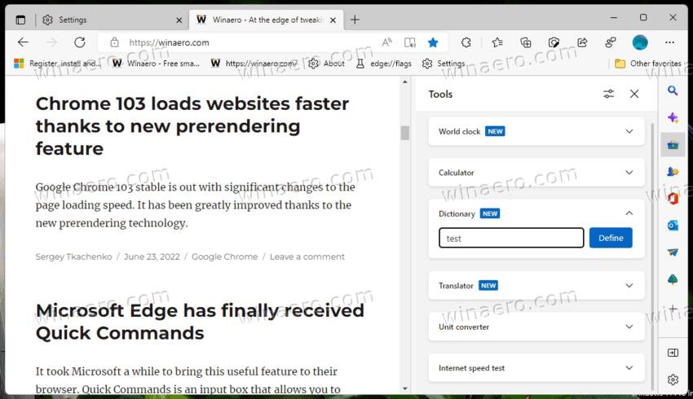Screen dimensions: 693x399
Task: Open the Chrome 103 prerendering article headline
Action: coord(192,125)
